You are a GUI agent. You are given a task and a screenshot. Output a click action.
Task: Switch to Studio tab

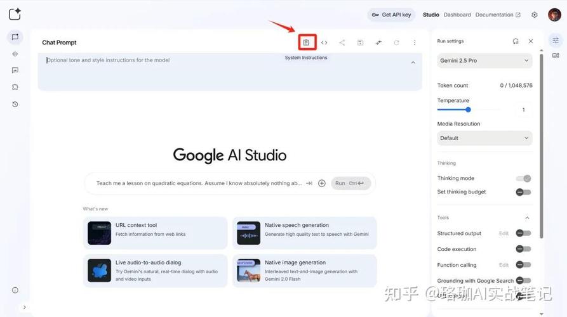(431, 15)
